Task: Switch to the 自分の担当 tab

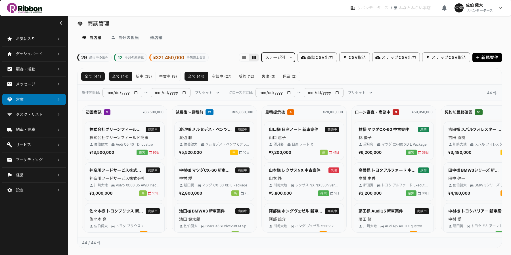Action: tap(125, 38)
